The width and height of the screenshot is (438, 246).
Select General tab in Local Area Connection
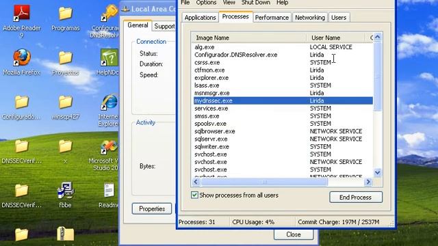(138, 25)
